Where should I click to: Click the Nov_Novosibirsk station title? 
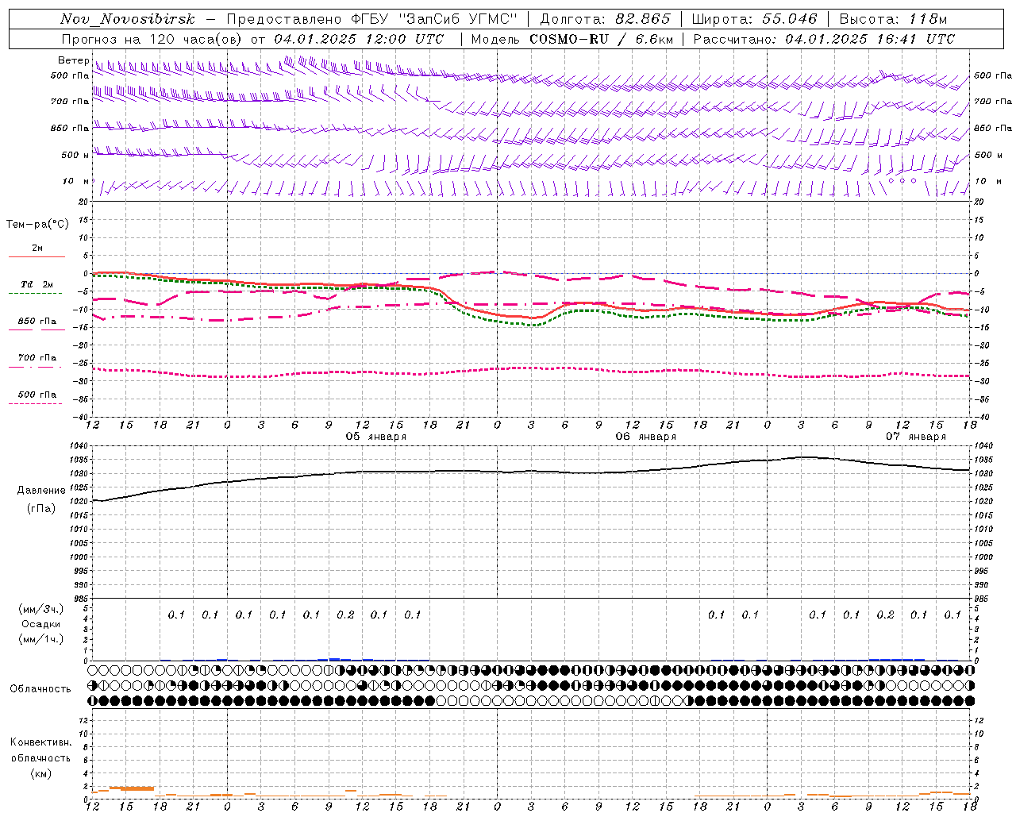pos(128,19)
